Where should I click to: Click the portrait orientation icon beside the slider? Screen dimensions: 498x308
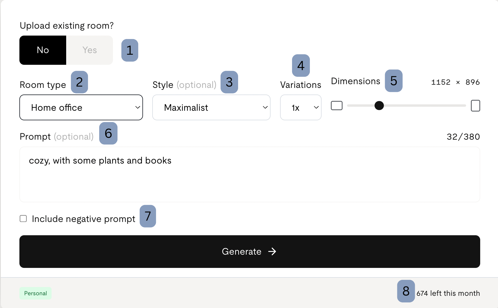click(475, 105)
